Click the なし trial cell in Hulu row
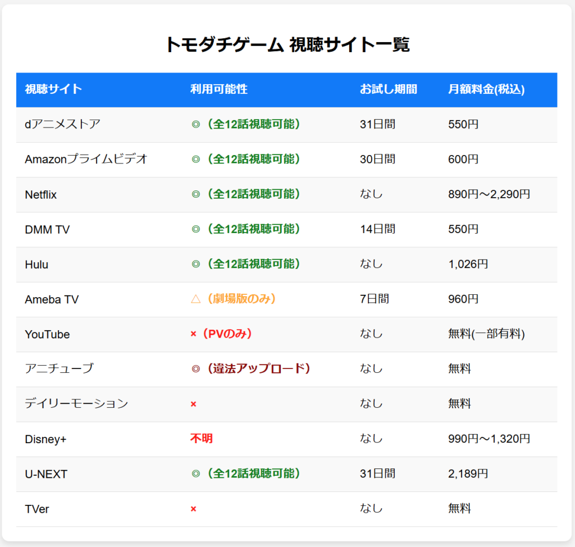Screen dimensions: 575x547 tap(371, 264)
